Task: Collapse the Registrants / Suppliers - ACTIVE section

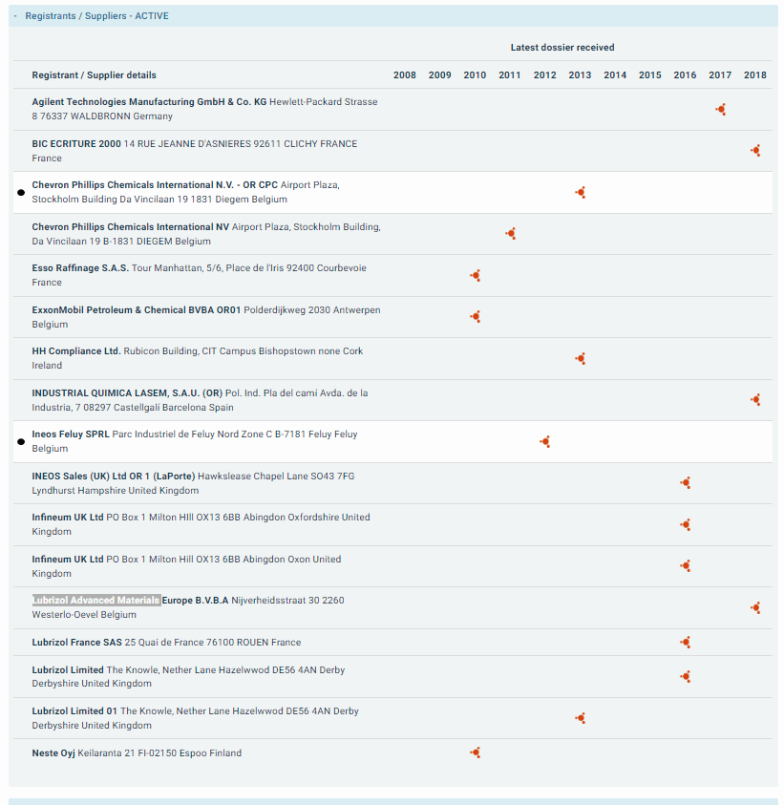Action: [15, 16]
